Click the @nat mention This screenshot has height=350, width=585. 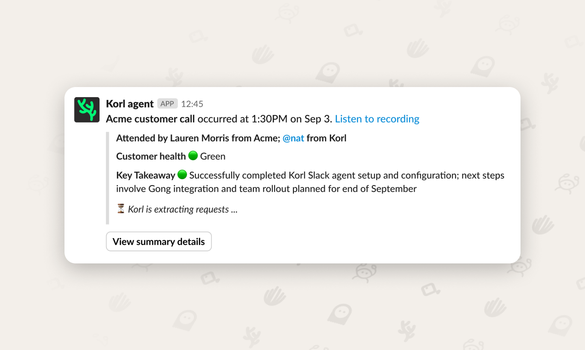click(293, 138)
